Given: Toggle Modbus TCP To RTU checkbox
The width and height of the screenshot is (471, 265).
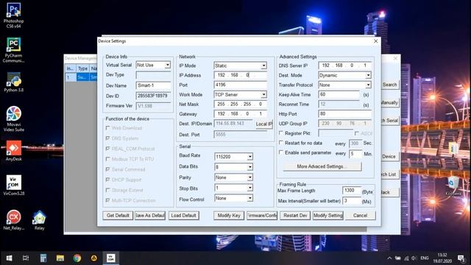Looking at the screenshot, I should coord(108,159).
